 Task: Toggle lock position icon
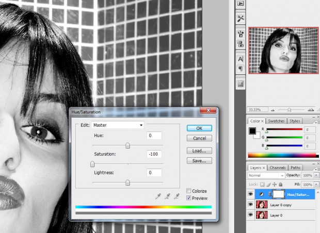[x=275, y=185]
